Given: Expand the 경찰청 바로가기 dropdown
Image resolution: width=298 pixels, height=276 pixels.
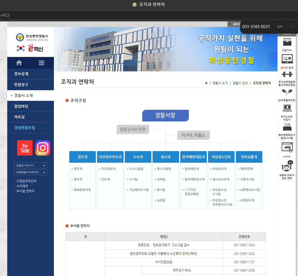Looking at the screenshot, I should point(30,165).
